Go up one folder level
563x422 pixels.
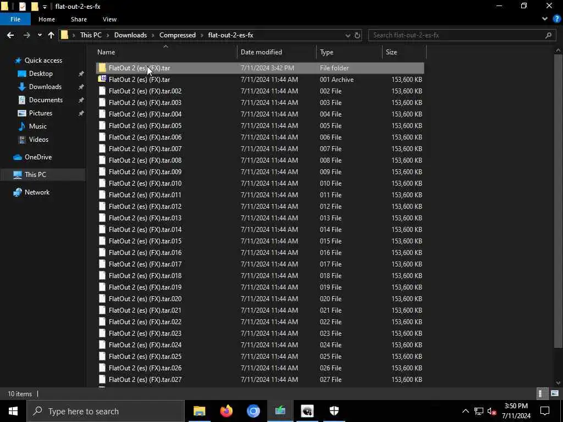pos(51,35)
